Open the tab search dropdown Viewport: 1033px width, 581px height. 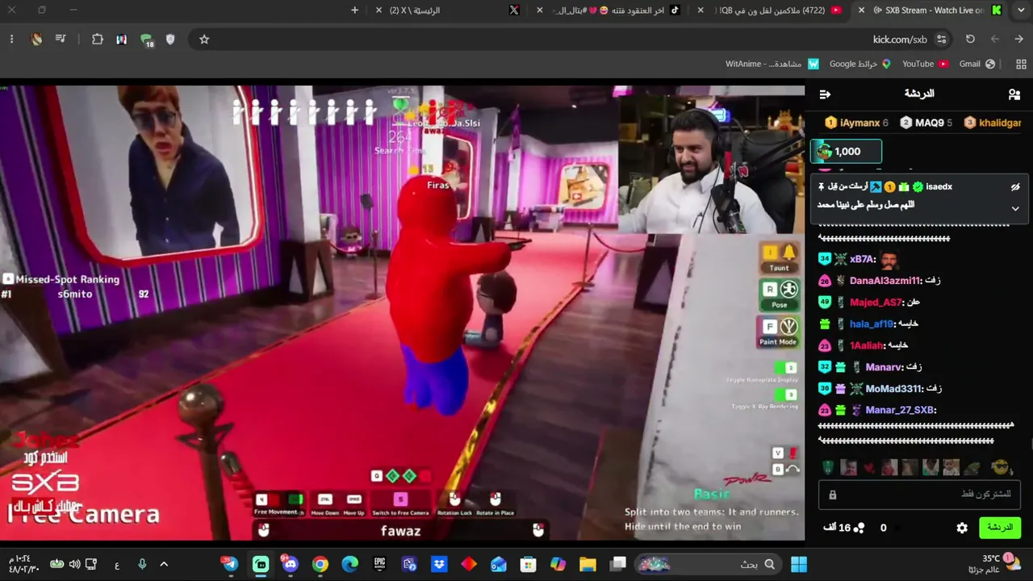[x=1021, y=10]
